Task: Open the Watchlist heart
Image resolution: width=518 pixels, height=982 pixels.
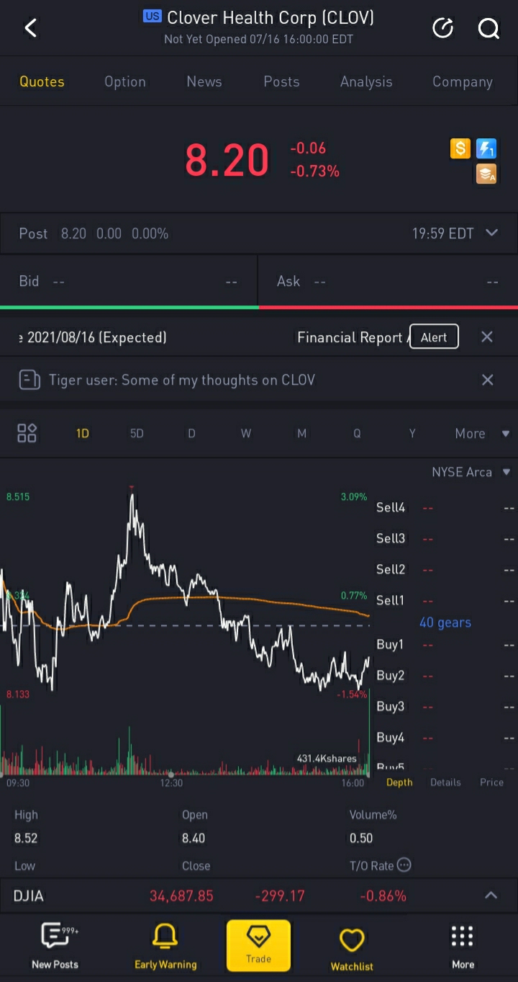Action: coord(352,948)
